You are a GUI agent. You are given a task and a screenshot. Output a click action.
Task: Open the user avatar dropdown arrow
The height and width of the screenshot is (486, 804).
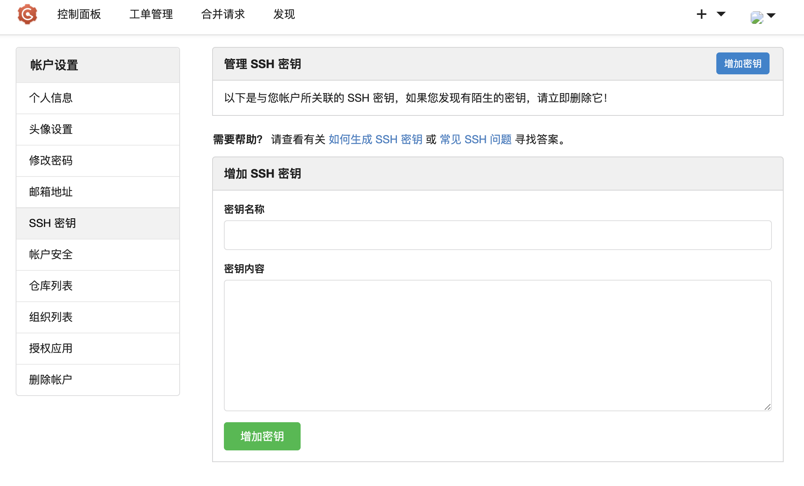point(771,16)
